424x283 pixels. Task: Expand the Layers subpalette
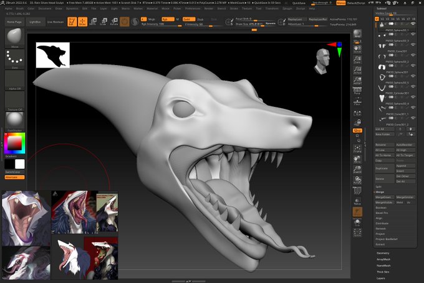coord(381,278)
